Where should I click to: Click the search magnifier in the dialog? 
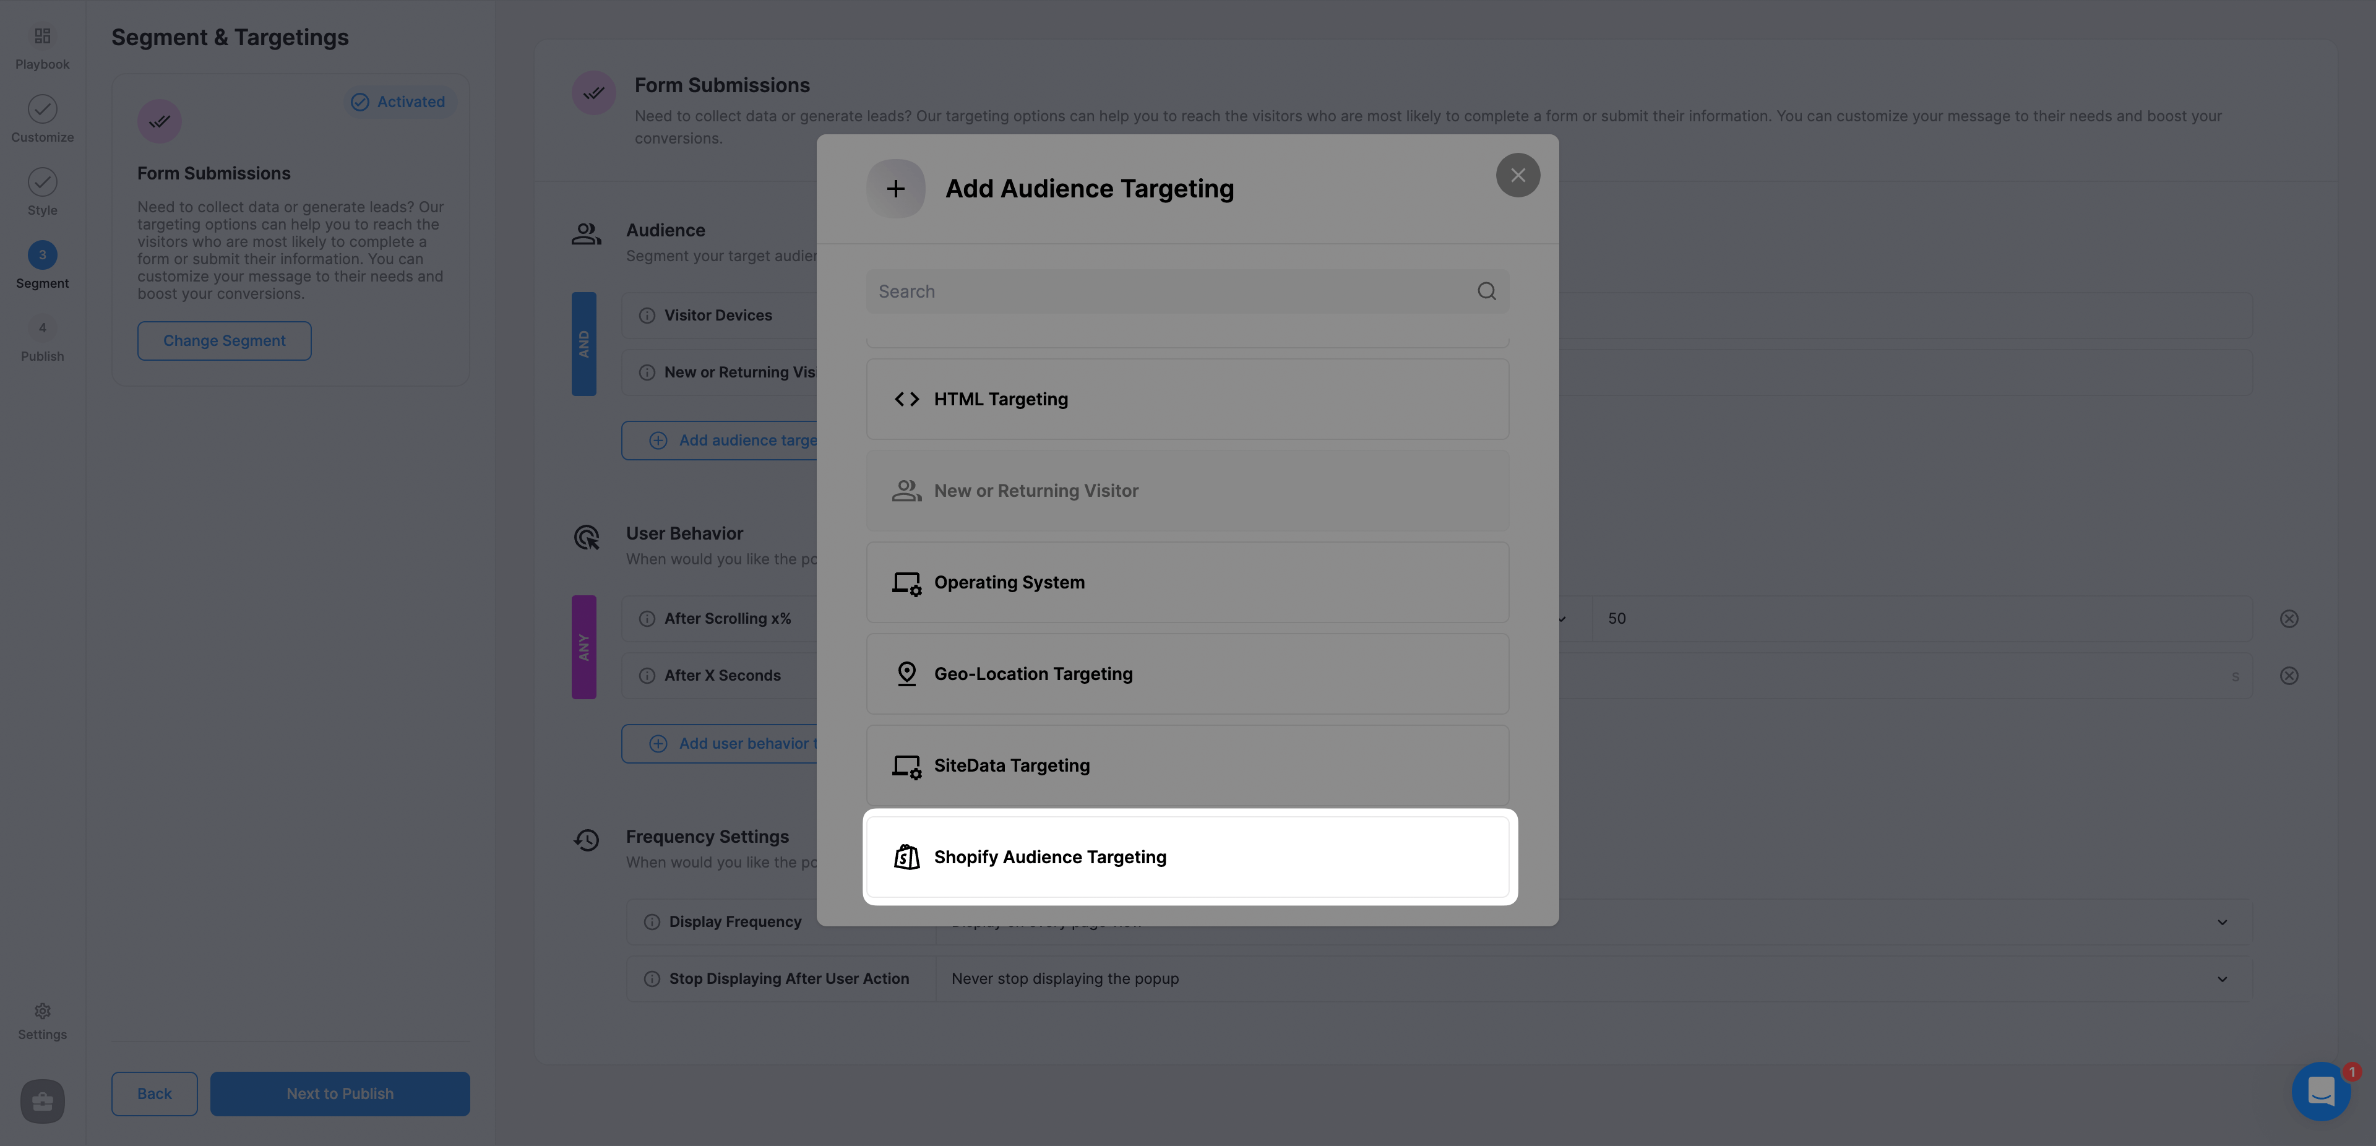coord(1486,291)
